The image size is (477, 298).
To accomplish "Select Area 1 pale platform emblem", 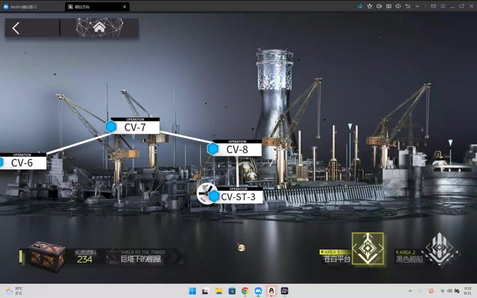I will point(367,249).
